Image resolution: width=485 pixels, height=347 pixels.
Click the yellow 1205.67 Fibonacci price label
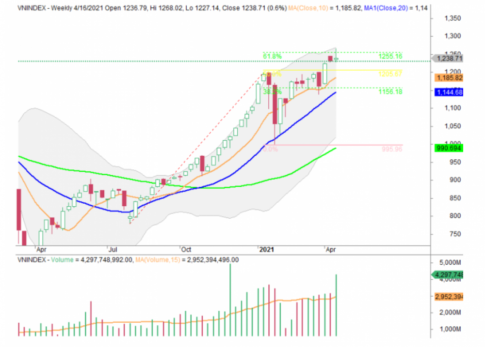point(390,74)
